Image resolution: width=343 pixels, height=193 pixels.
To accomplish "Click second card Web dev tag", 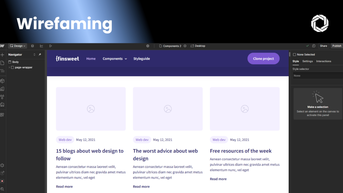I will tap(142, 140).
